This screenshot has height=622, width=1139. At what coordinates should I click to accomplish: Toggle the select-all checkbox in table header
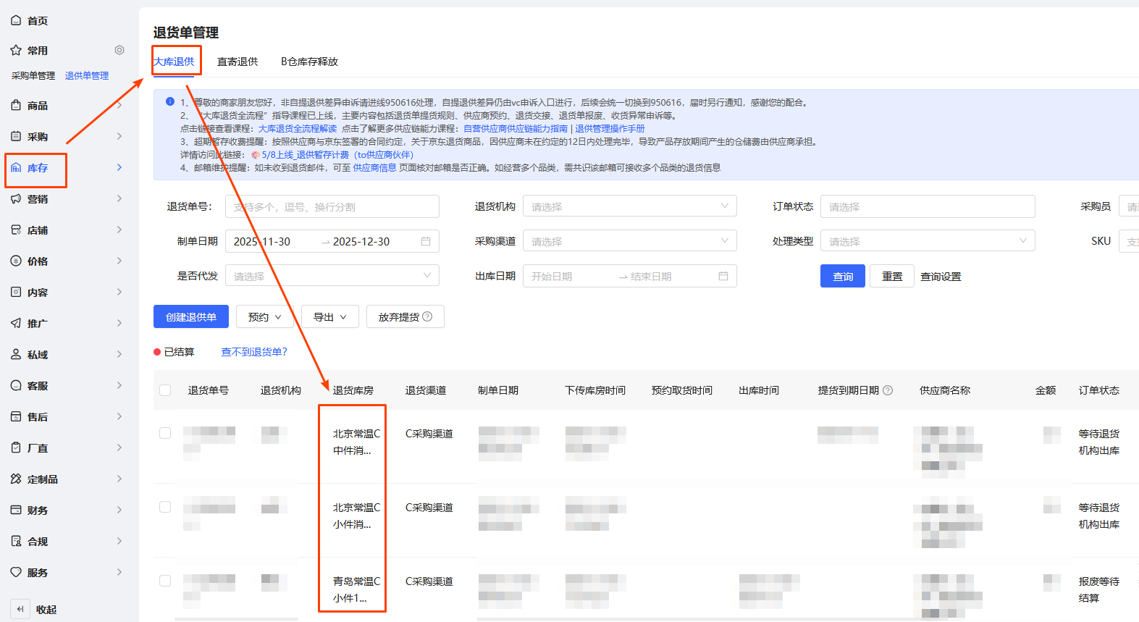pos(165,390)
